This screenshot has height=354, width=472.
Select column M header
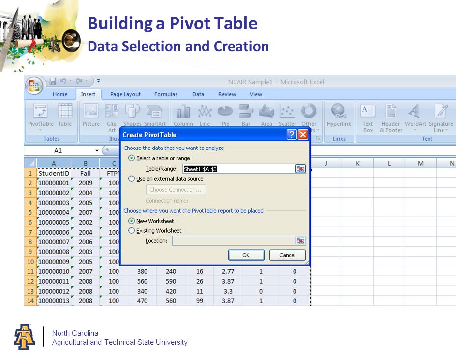click(x=420, y=163)
